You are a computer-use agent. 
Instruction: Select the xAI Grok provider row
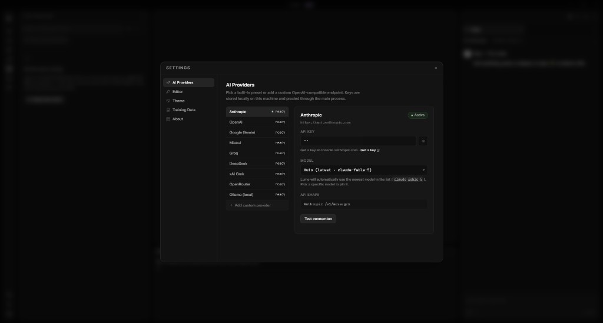257,174
